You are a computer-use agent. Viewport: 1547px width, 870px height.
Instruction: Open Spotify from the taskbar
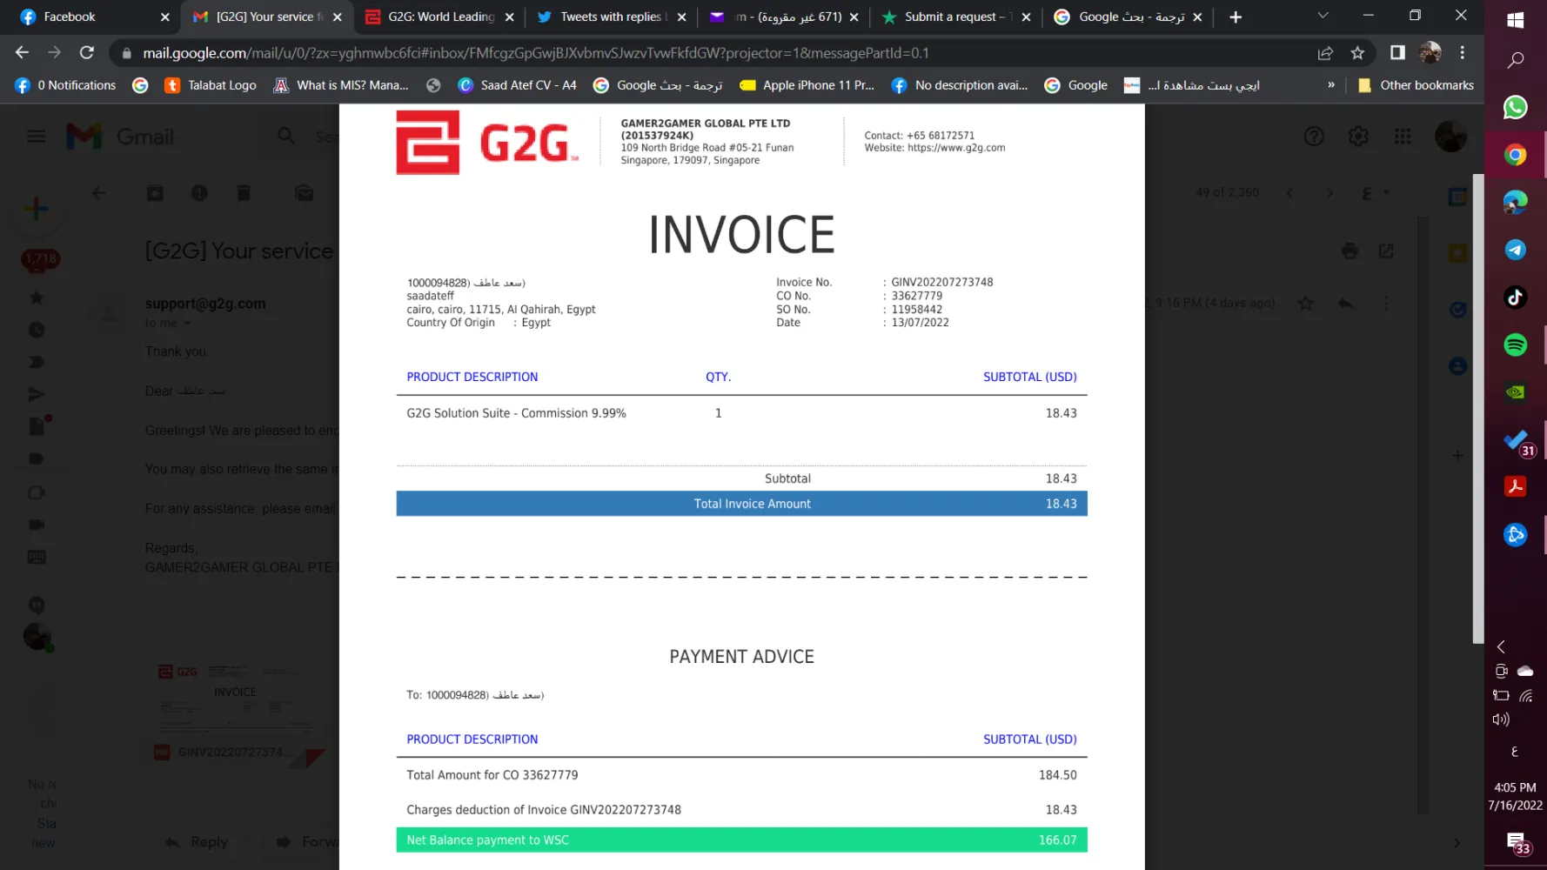coord(1515,345)
